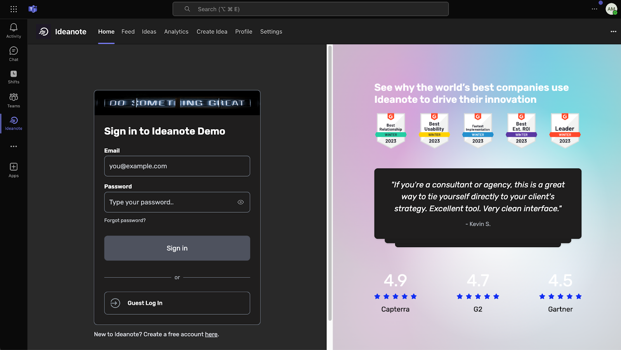Click the login pane vertical scrollbar
Viewport: 621px width, 350px height.
point(330,183)
